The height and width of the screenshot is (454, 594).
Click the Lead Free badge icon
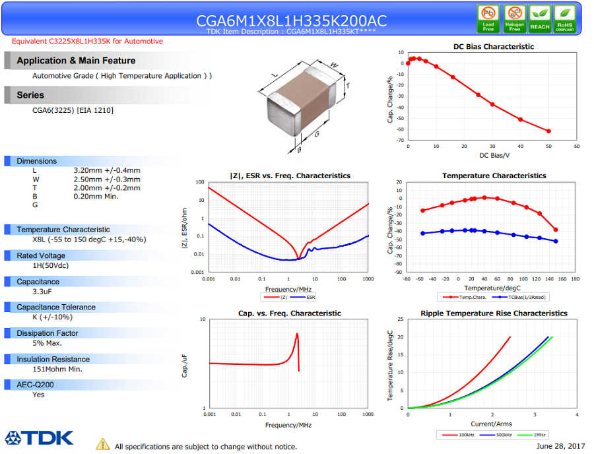pyautogui.click(x=488, y=19)
